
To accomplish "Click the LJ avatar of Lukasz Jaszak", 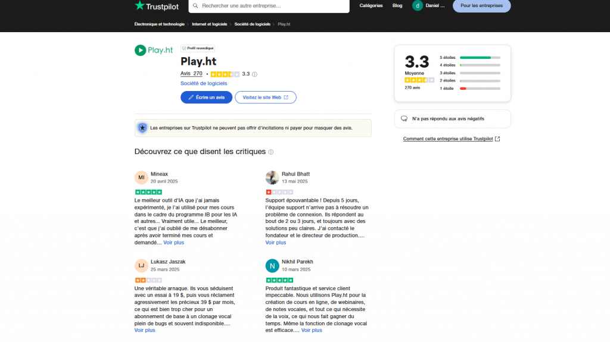I will coord(141,265).
